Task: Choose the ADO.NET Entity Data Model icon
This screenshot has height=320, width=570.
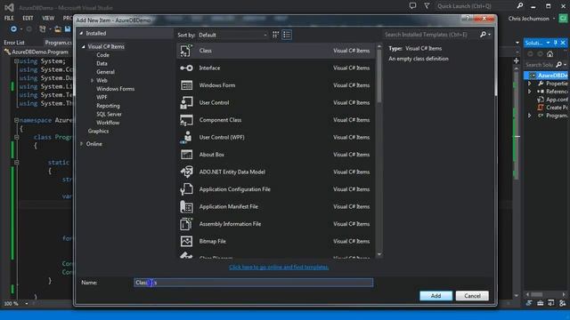Action: [186, 172]
